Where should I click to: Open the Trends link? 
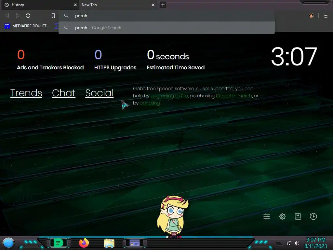tap(26, 93)
